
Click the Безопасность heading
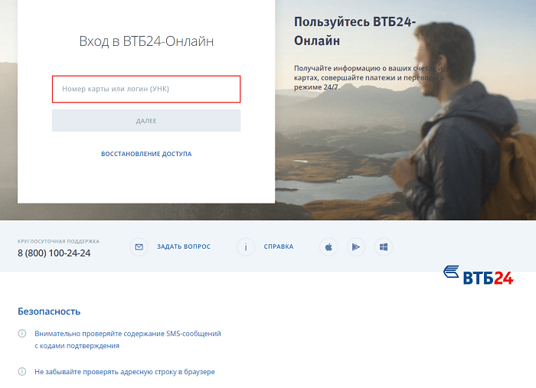[49, 311]
